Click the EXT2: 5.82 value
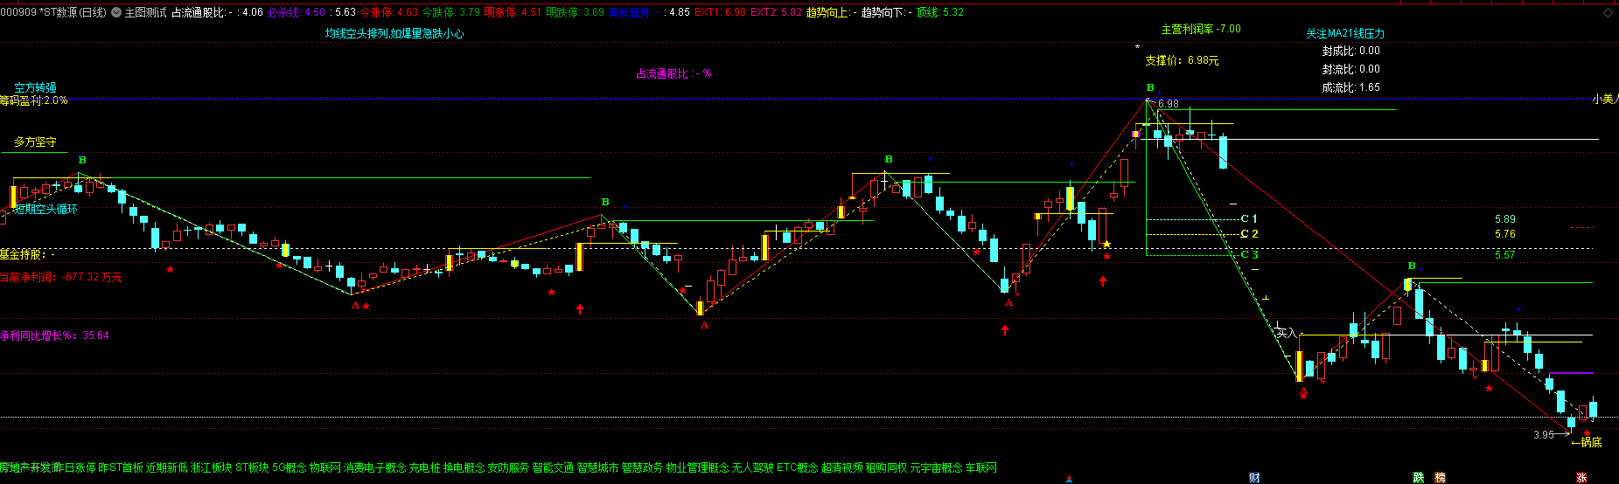Image resolution: width=1619 pixels, height=484 pixels. click(x=776, y=12)
